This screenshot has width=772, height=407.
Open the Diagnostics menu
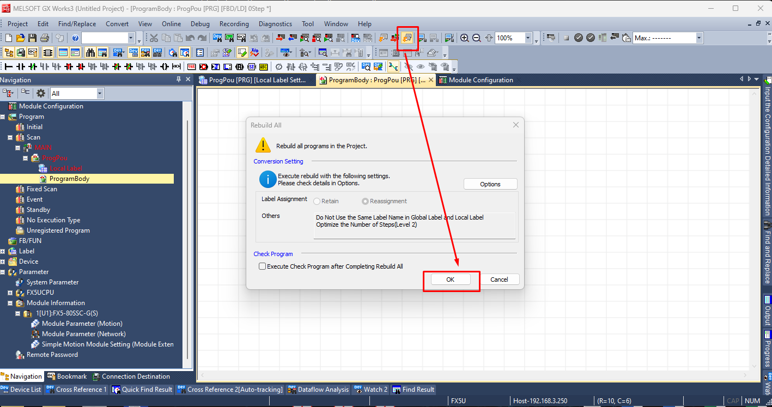pos(275,24)
